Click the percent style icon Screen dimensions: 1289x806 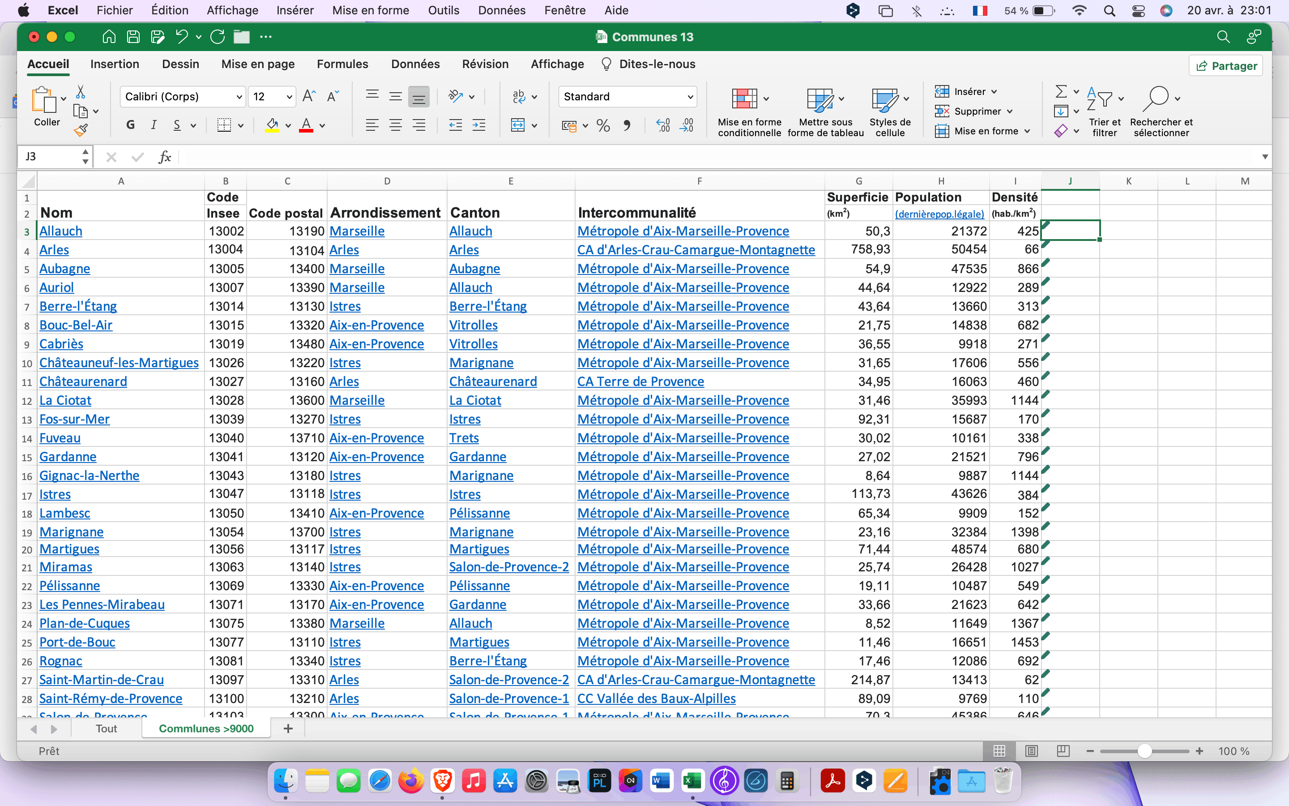(603, 125)
